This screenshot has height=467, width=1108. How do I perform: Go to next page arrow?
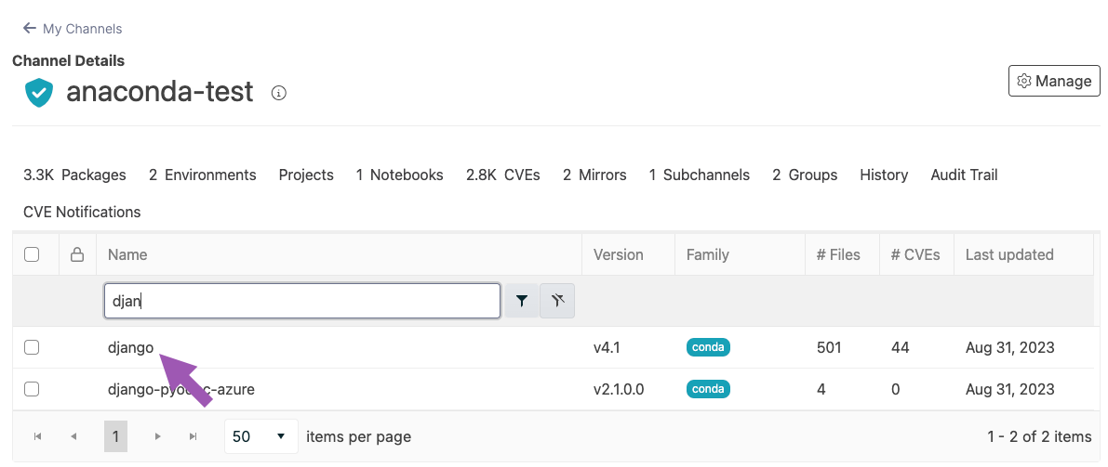pos(157,436)
